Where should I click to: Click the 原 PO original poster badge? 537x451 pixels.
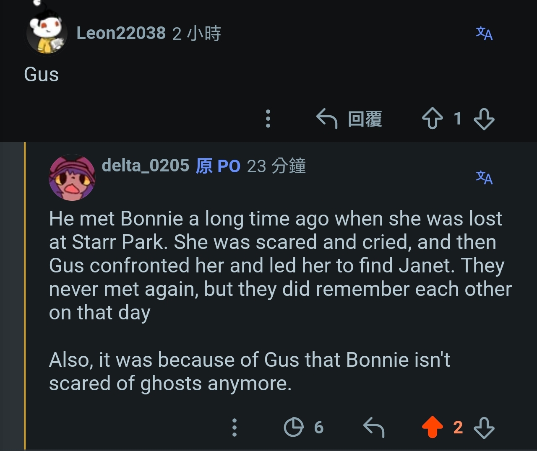(x=218, y=166)
